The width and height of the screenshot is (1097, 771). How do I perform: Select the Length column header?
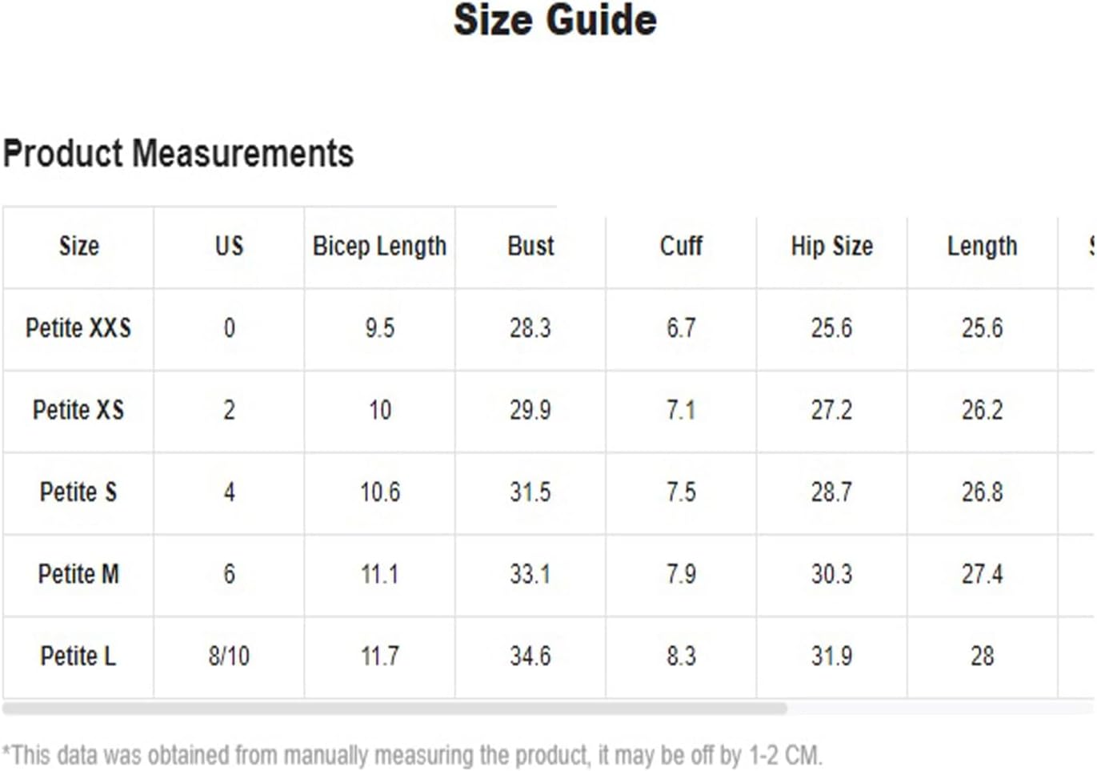tap(982, 247)
